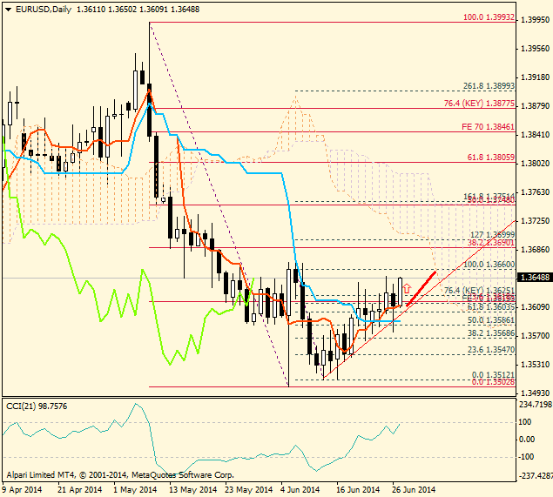Click the 100 level on the CCI scale
The width and height of the screenshot is (553, 497).
[x=525, y=422]
